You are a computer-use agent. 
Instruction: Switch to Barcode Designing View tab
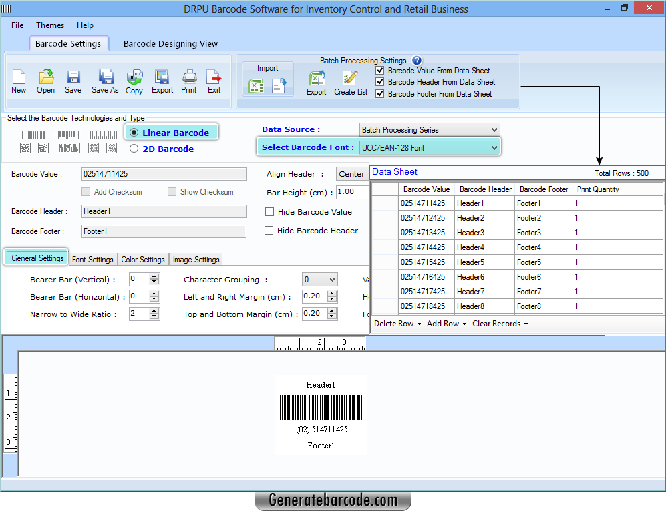171,43
